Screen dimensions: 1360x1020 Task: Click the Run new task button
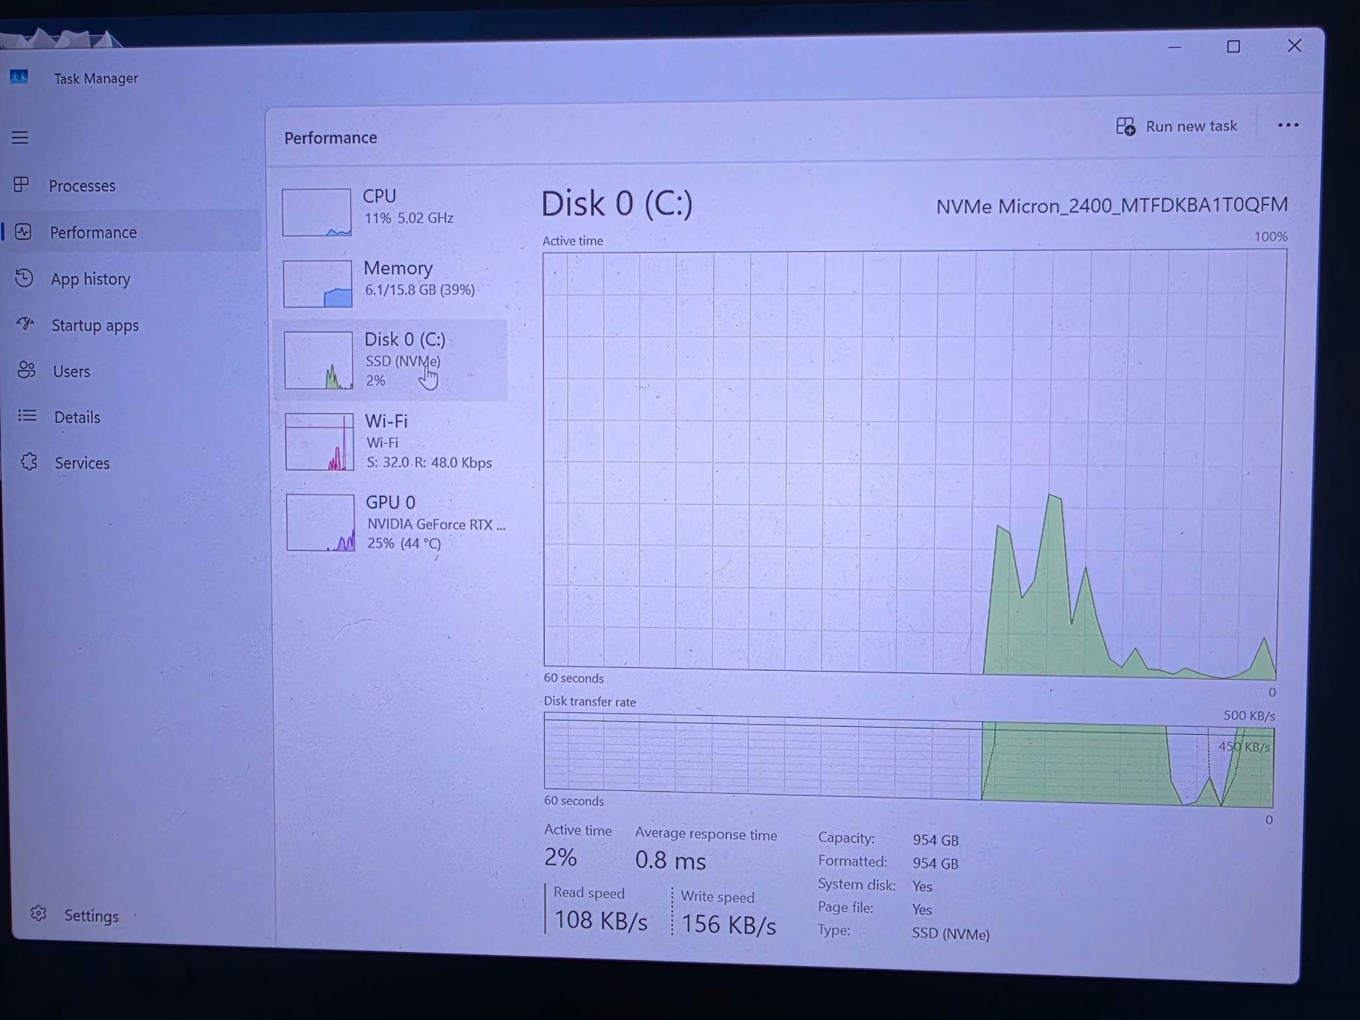coord(1177,126)
